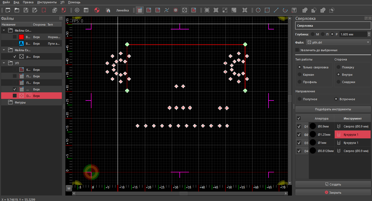Open the 'Помощь' menu
The height and width of the screenshot is (201, 372).
coord(74,2)
